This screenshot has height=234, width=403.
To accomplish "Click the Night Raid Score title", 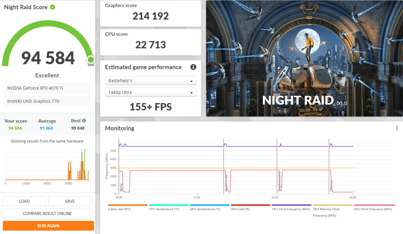I will coord(26,7).
